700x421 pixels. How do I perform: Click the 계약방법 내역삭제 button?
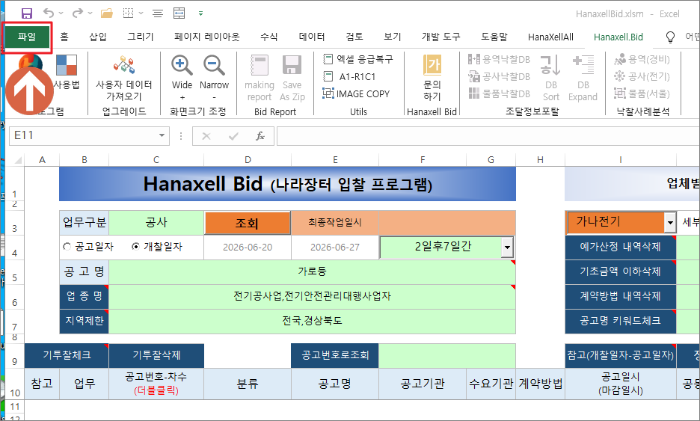[x=620, y=296]
